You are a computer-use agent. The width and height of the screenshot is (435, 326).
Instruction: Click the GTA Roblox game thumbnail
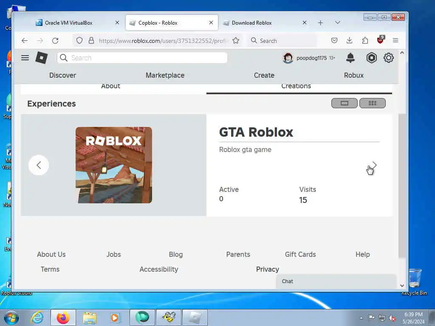coord(114,165)
